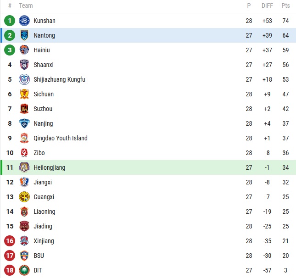
Task: Click the Team column header
Action: point(26,6)
